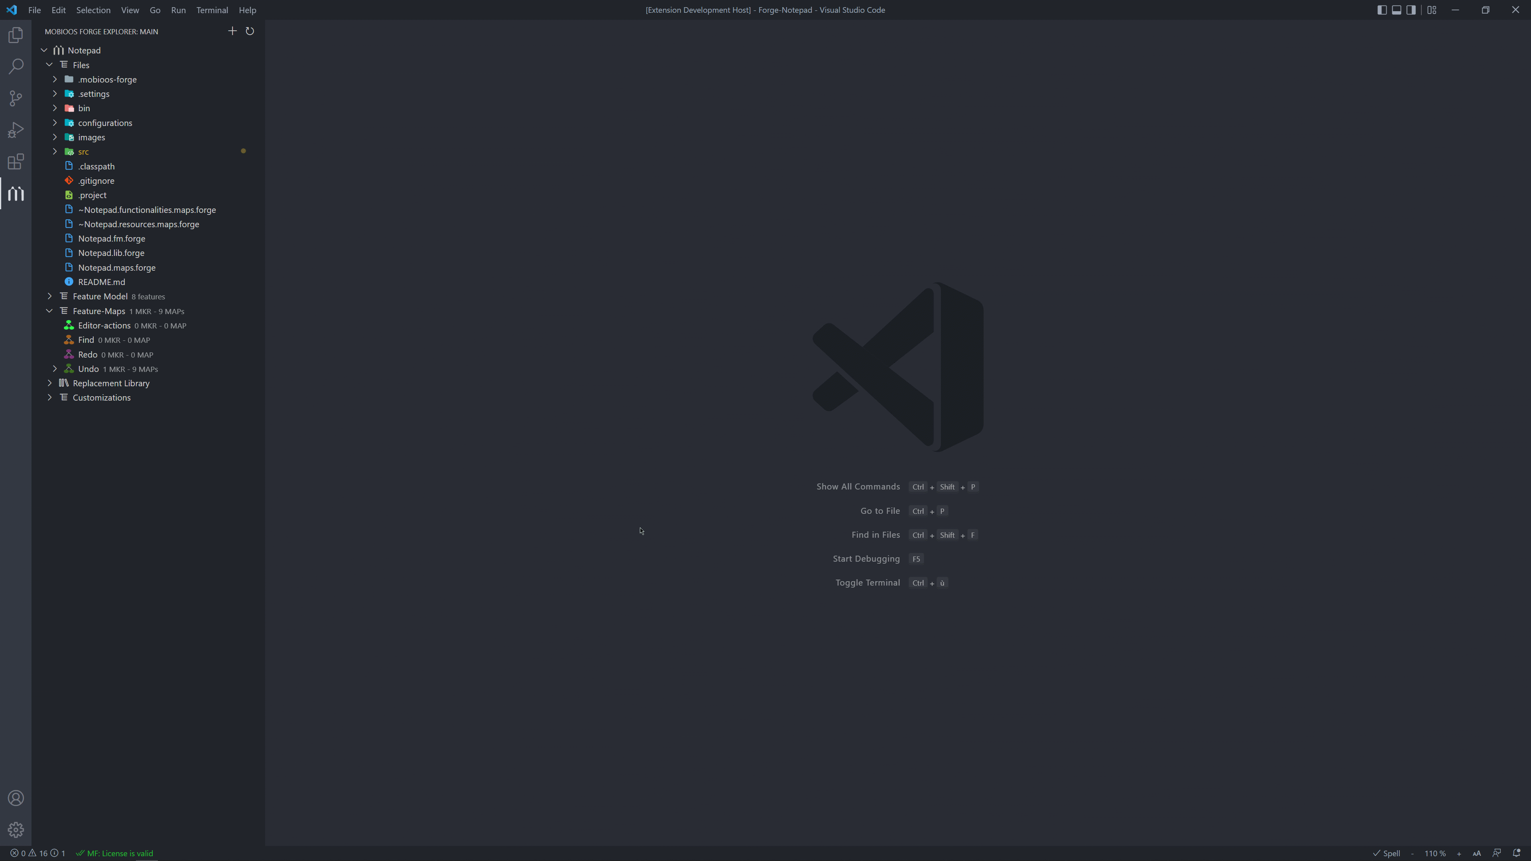Open the Source Control view
The image size is (1531, 861).
coord(16,98)
